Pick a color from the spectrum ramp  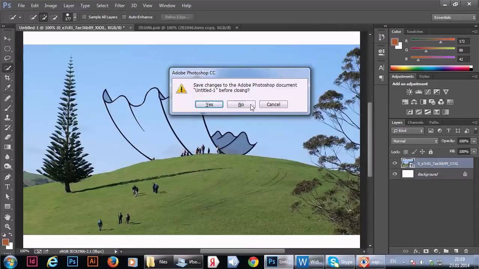pyautogui.click(x=431, y=68)
